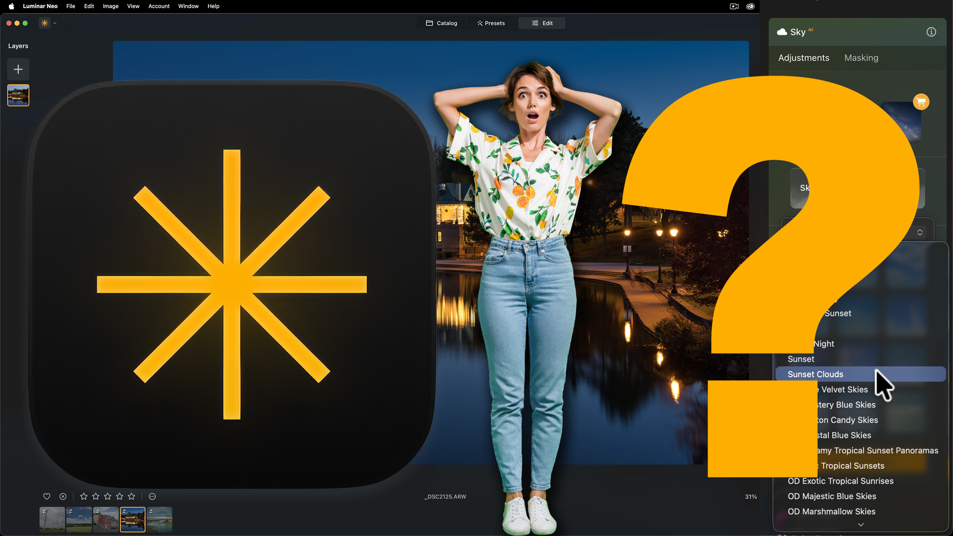Viewport: 953px width, 536px height.
Task: Click the Apple menu icon
Action: coord(11,6)
